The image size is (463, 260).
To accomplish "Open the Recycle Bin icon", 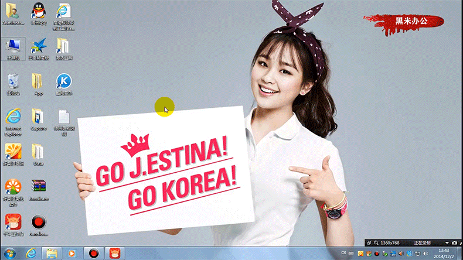I will click(13, 84).
